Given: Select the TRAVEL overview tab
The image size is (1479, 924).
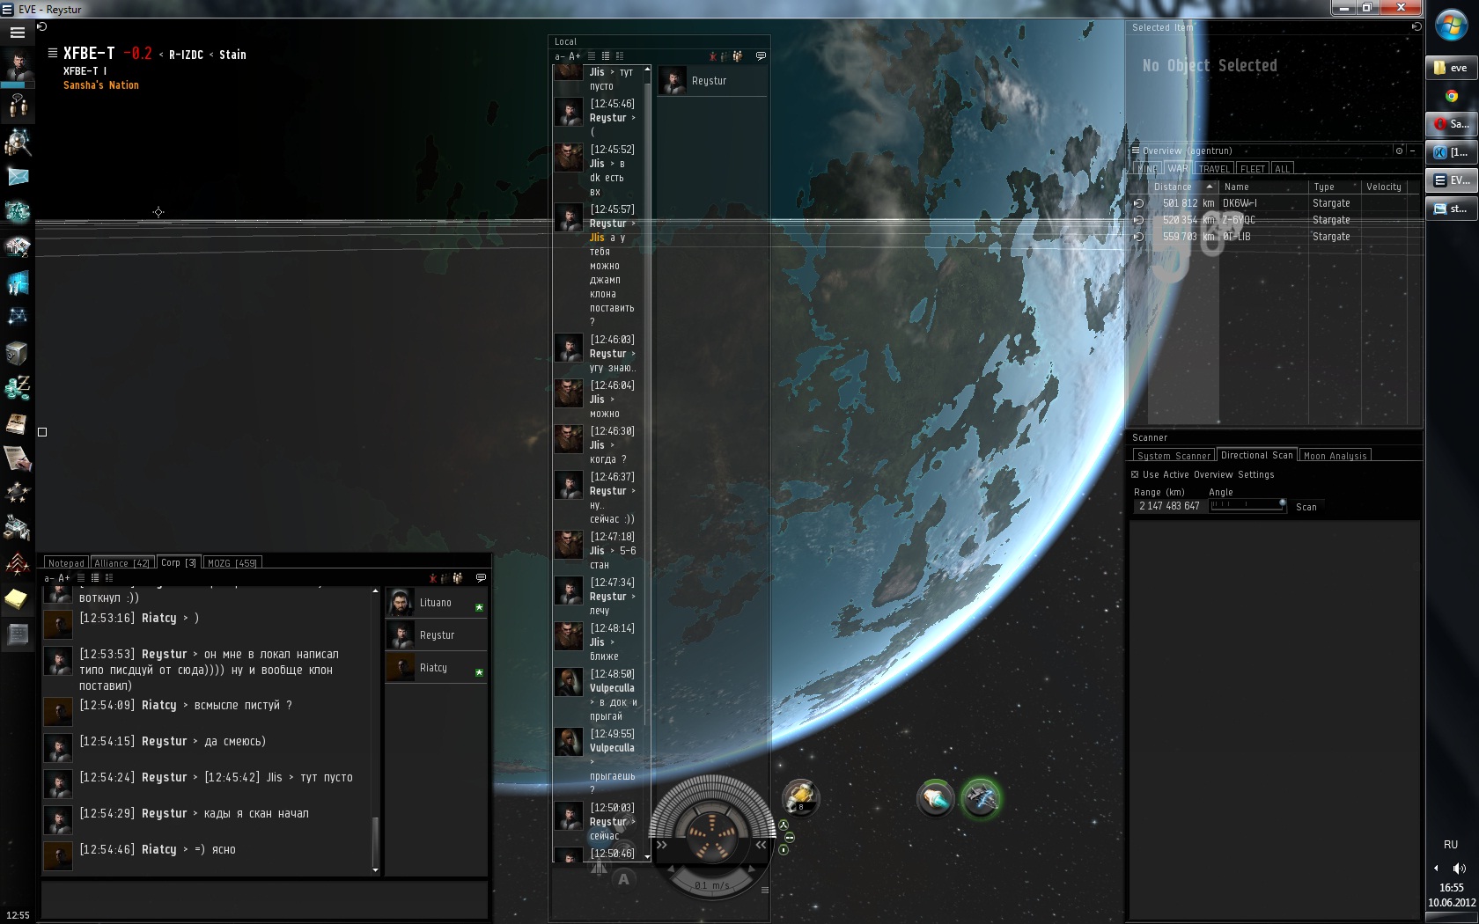Looking at the screenshot, I should 1214,169.
